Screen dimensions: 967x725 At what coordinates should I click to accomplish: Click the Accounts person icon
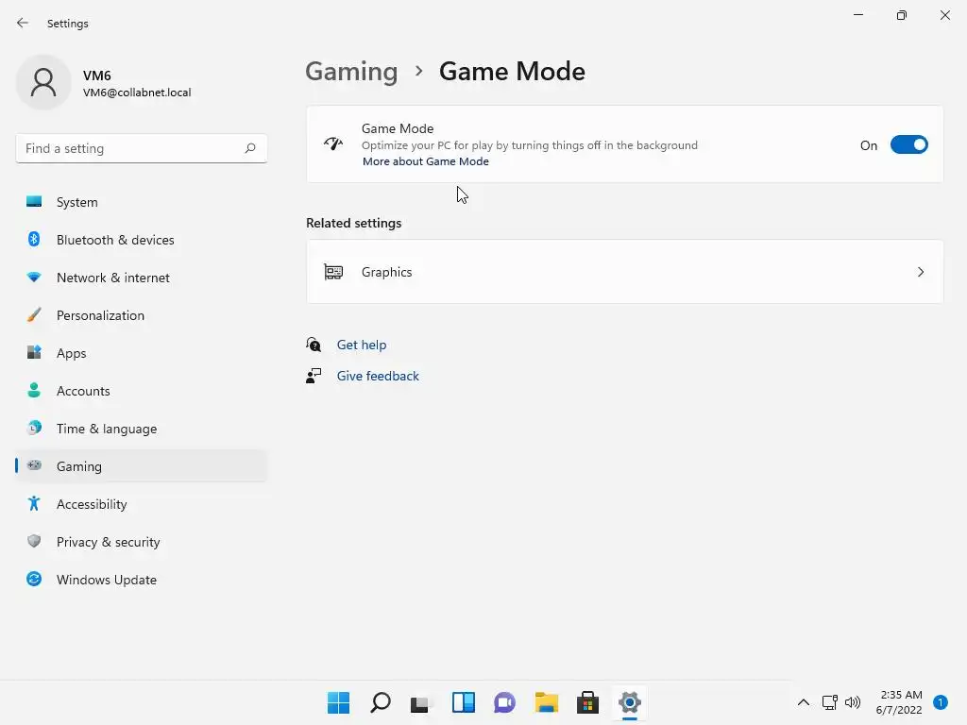pos(34,390)
